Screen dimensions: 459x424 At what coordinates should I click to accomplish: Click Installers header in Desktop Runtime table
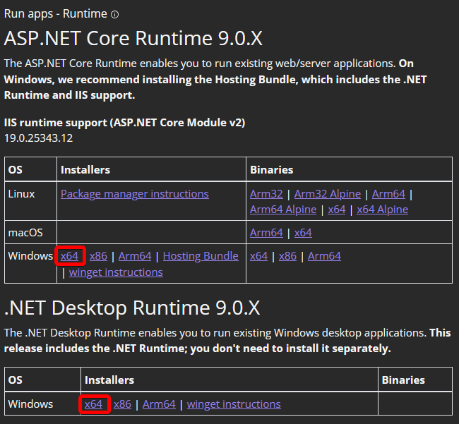[109, 380]
